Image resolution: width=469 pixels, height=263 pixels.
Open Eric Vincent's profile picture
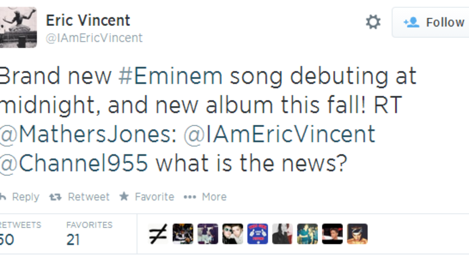tap(18, 27)
